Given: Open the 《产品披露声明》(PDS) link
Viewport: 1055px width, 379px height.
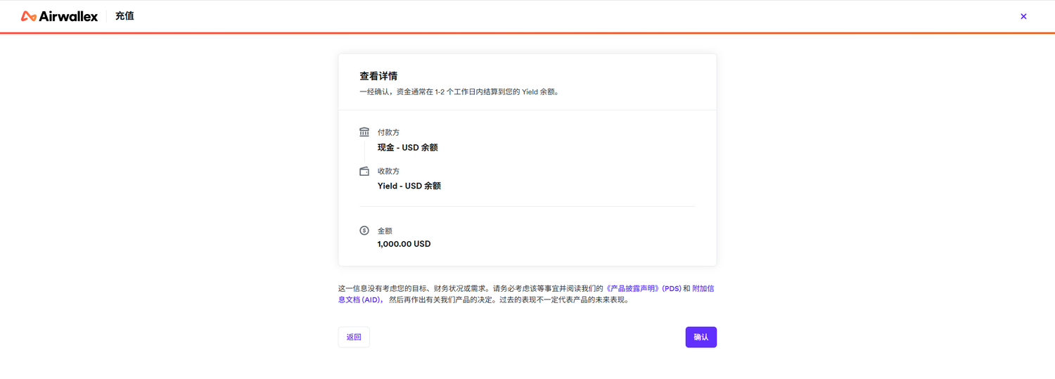Looking at the screenshot, I should click(x=643, y=288).
